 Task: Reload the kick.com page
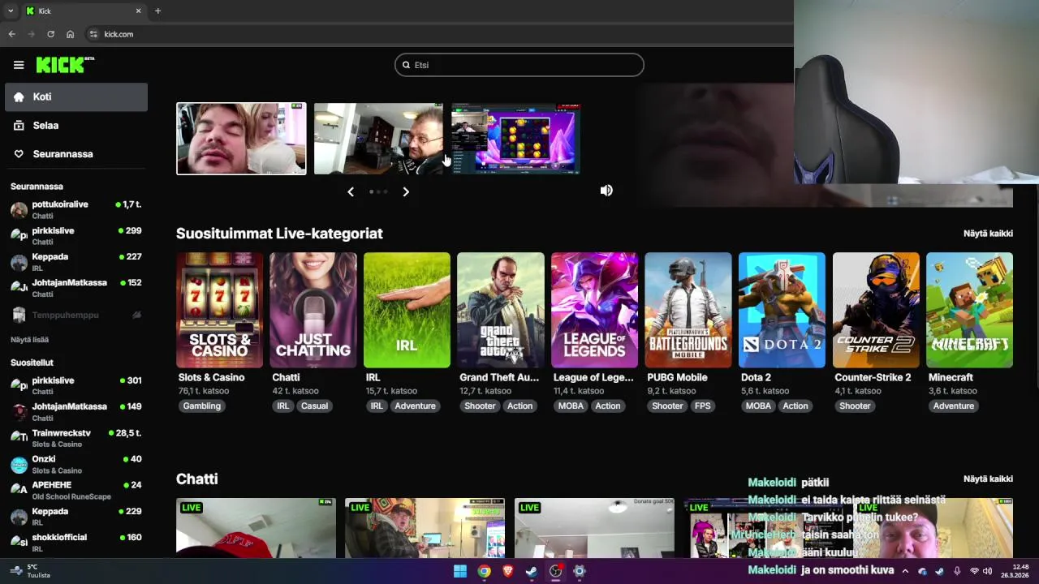click(50, 34)
